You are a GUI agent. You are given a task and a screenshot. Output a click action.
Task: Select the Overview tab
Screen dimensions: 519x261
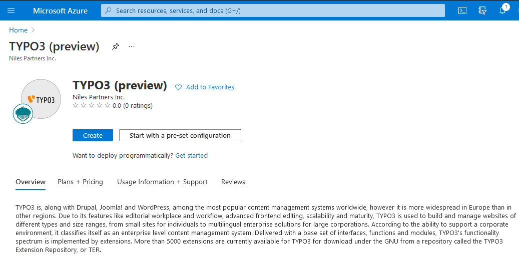coord(31,182)
